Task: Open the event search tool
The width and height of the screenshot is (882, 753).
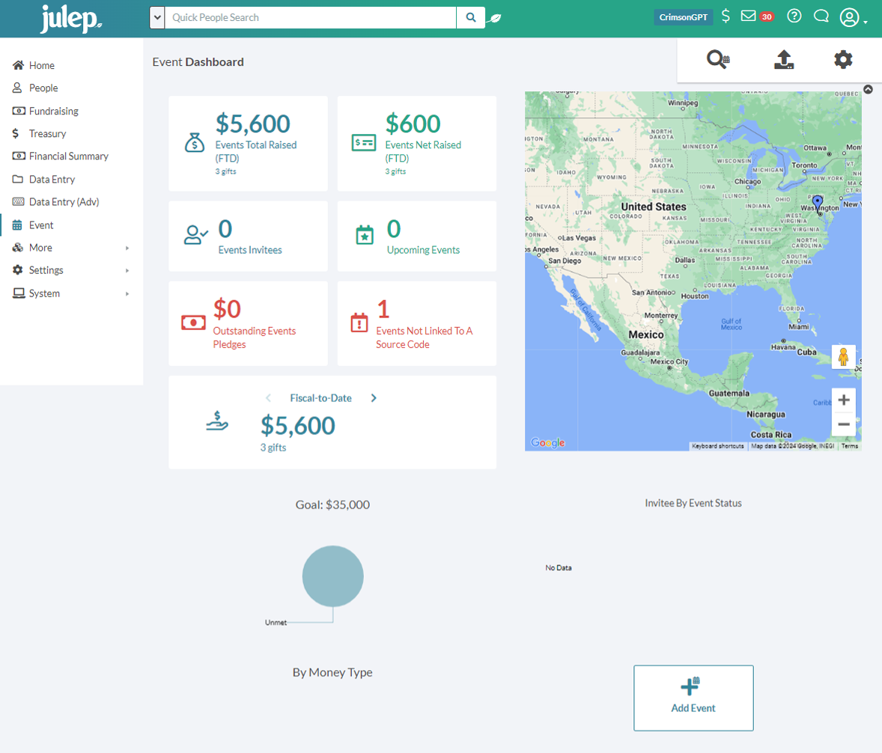Action: [x=717, y=60]
